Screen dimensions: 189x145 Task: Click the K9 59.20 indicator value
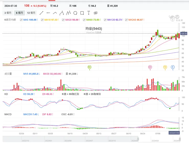[29, 94]
